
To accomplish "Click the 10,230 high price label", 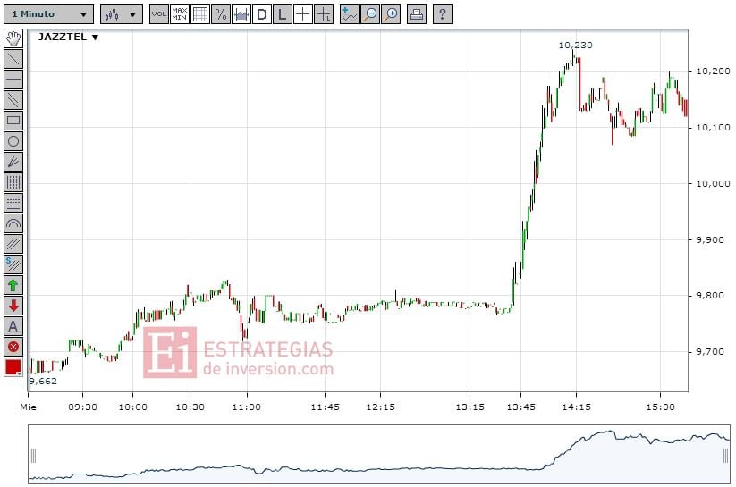I will (x=575, y=45).
